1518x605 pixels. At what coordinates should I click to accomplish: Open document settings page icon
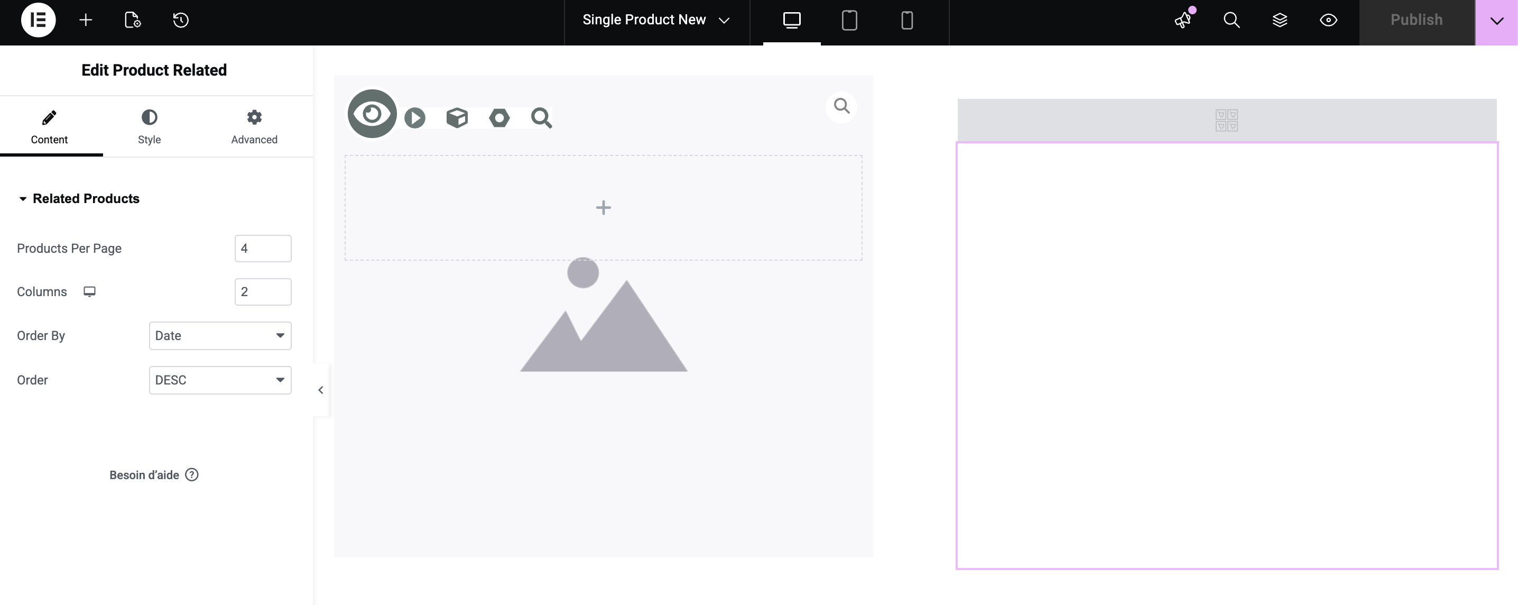click(x=133, y=20)
